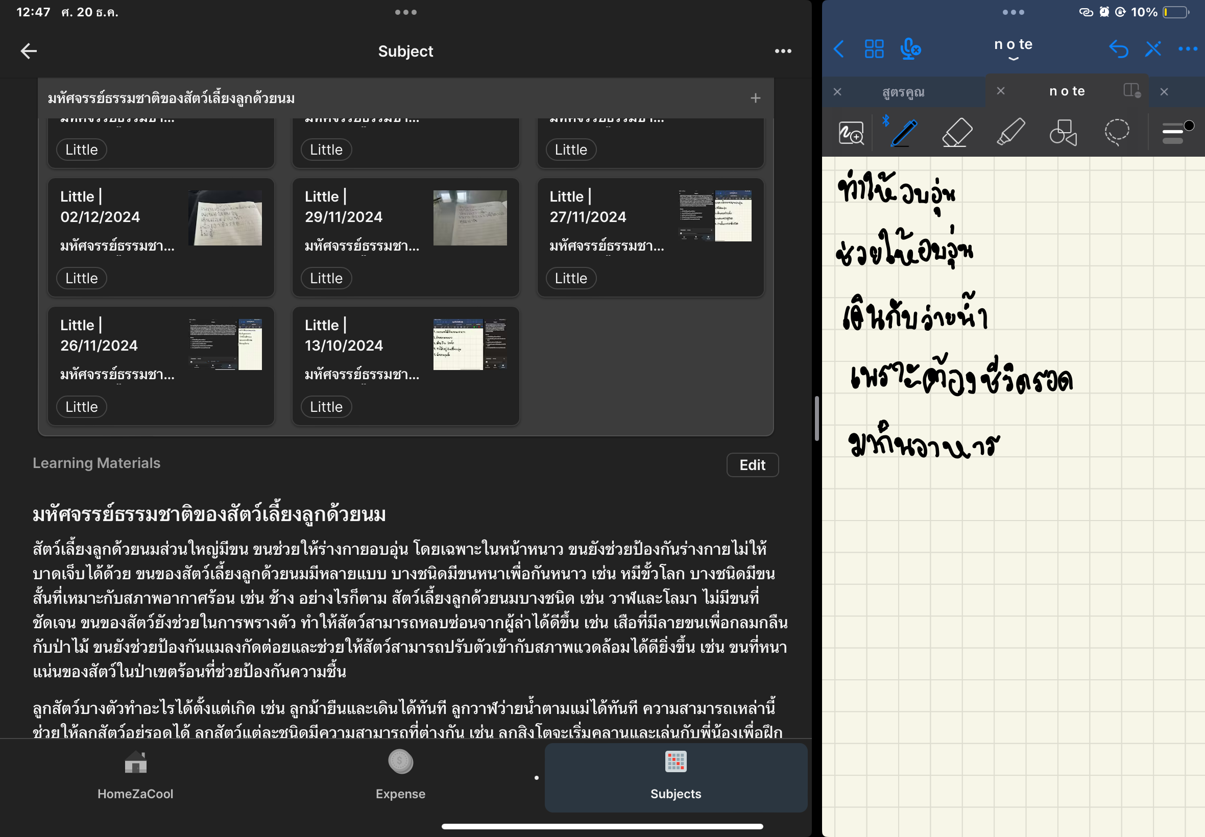Toggle stylus-only editing mode icon
The width and height of the screenshot is (1205, 837).
click(1153, 50)
